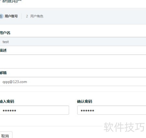Screen dimensions: 146x138
Task: Click the 邮箱 field with qqq@123.com
Action: 73,82
